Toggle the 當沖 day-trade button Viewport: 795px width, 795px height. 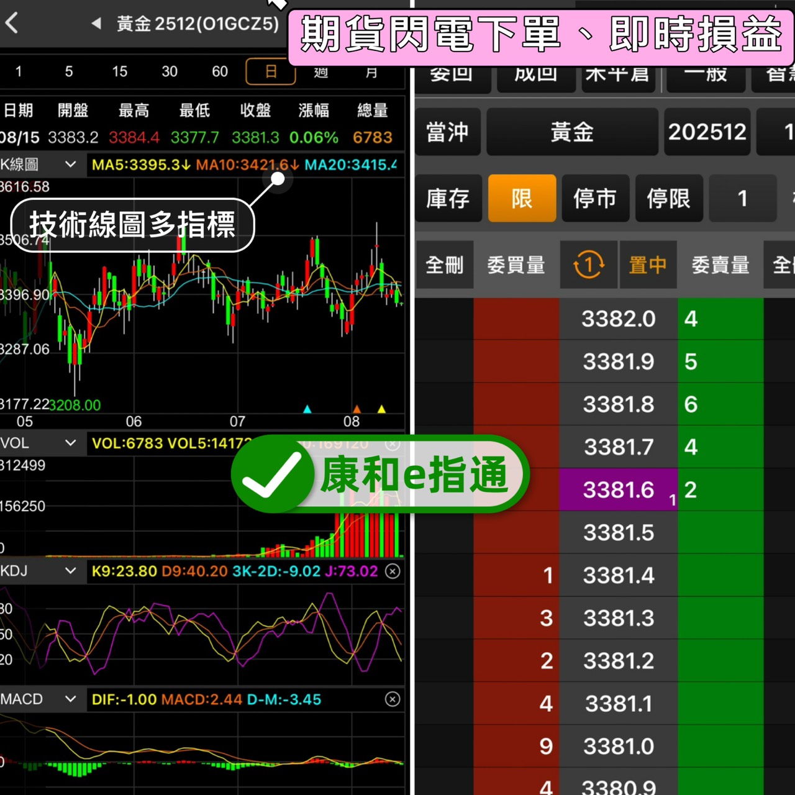pyautogui.click(x=448, y=132)
